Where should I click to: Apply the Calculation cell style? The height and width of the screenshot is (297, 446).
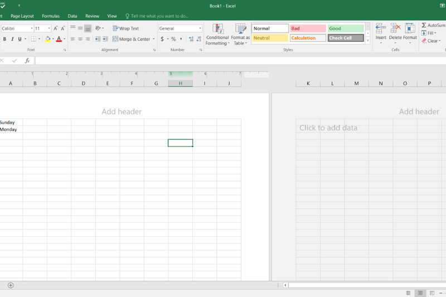(x=308, y=38)
